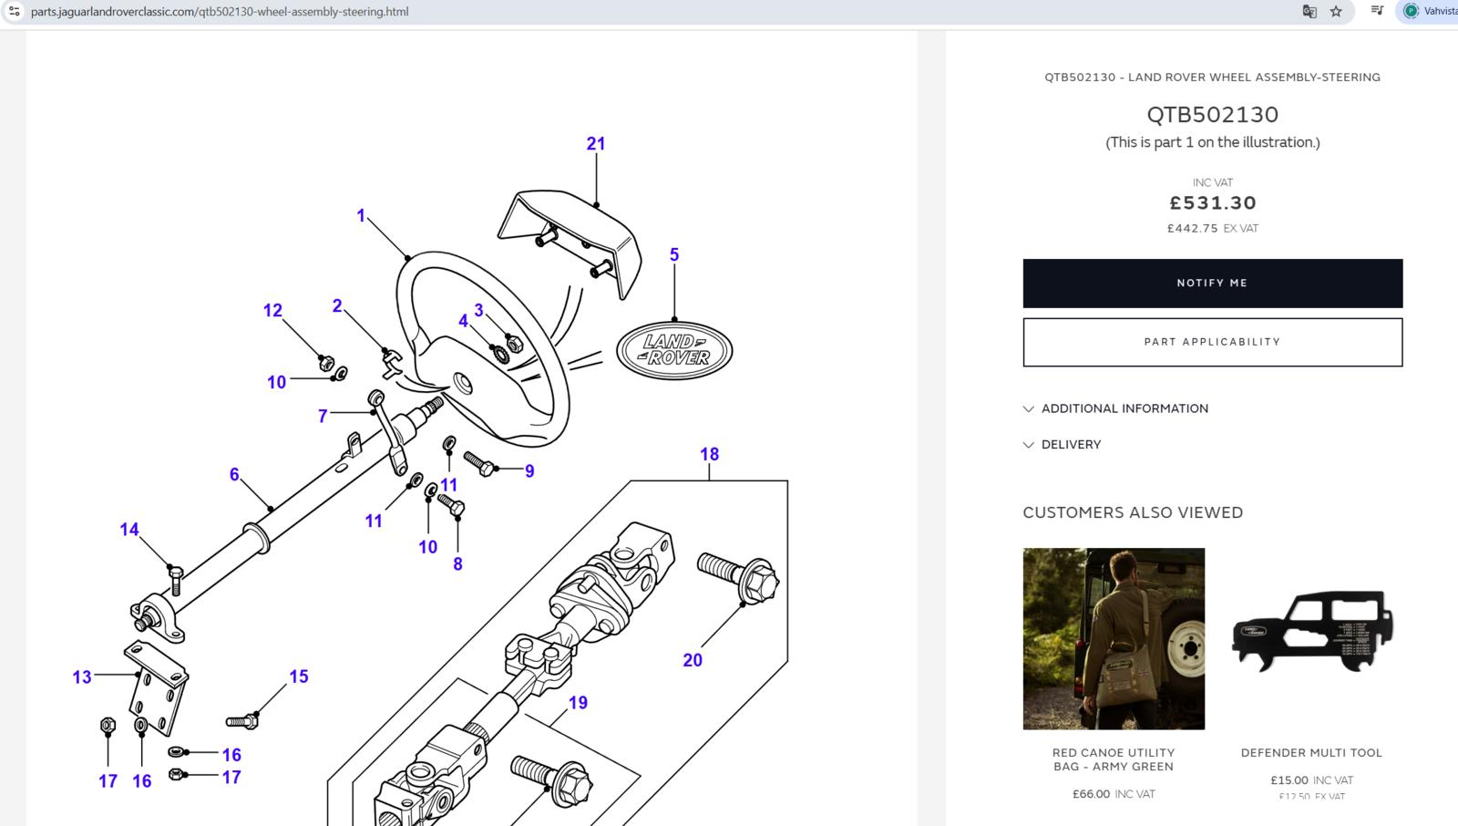Click the site information icon beside URL

[x=14, y=11]
